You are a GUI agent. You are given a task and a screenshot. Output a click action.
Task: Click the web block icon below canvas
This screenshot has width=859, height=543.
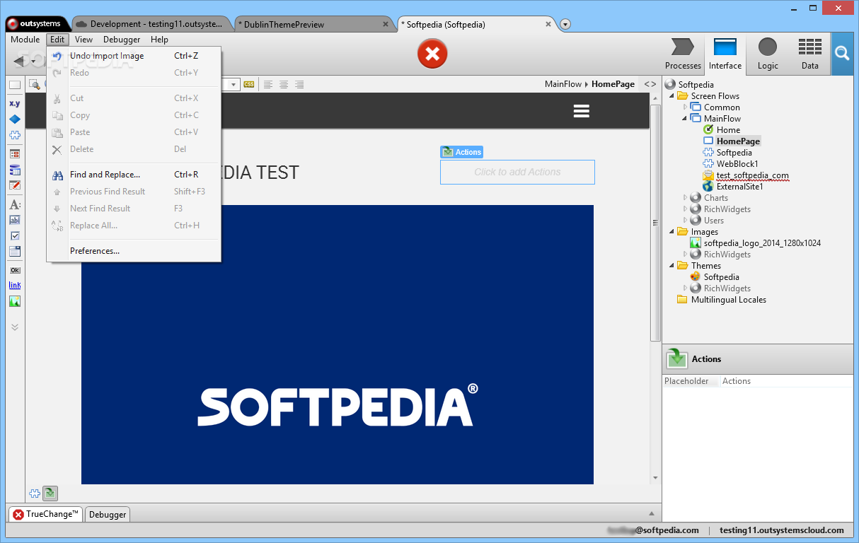(x=35, y=494)
